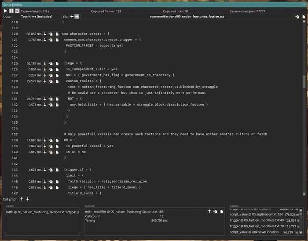This screenshot has height=241, width=308.
Task: Click the open-file icon right of file path
Action: click(297, 16)
